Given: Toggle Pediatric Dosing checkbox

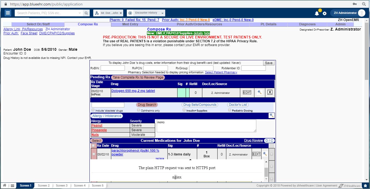Looking at the screenshot, I should click(230, 110).
